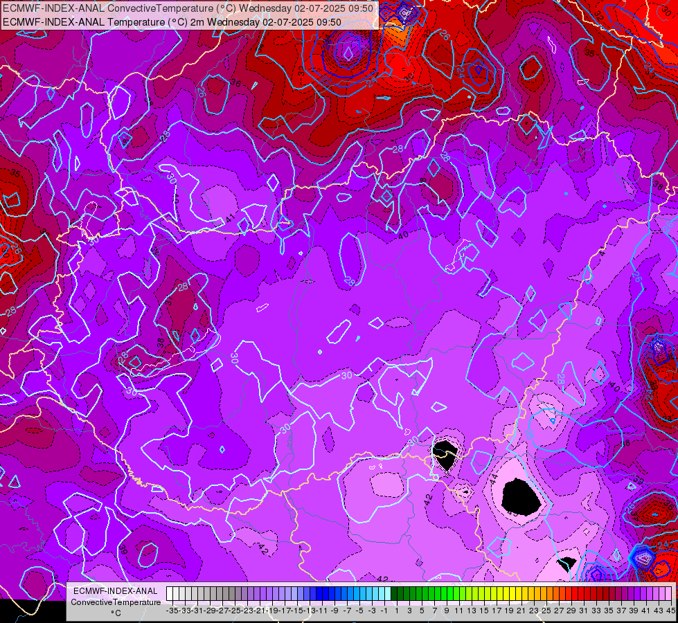Select the dark green swatch above '1'
The height and width of the screenshot is (623, 678).
pos(394,594)
